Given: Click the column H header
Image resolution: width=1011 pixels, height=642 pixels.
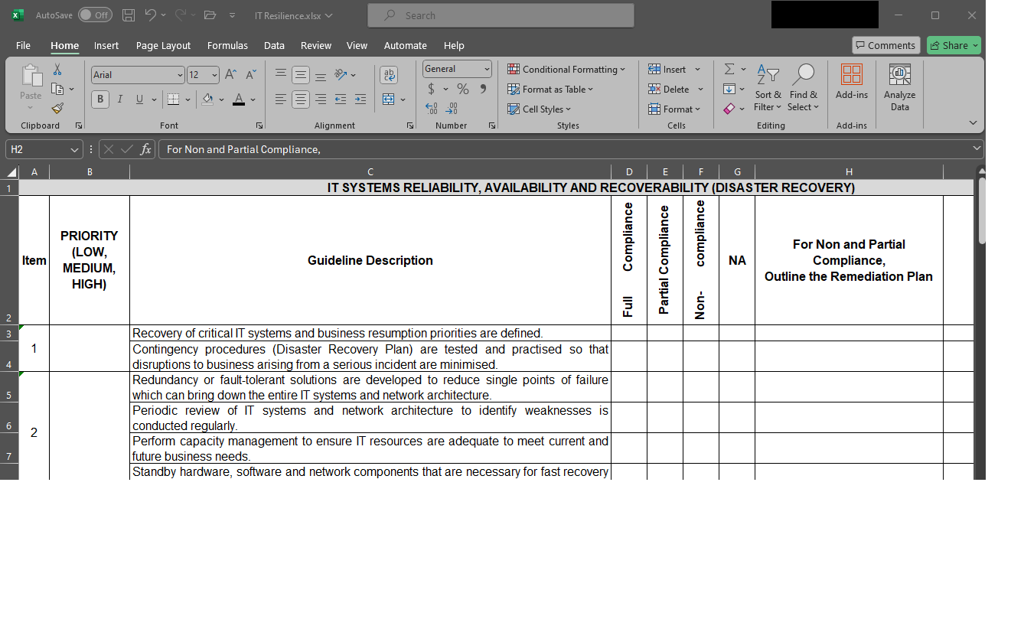Looking at the screenshot, I should [x=849, y=172].
